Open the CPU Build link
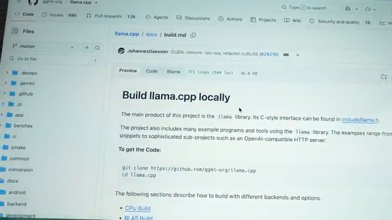The width and height of the screenshot is (392, 220). point(138,208)
